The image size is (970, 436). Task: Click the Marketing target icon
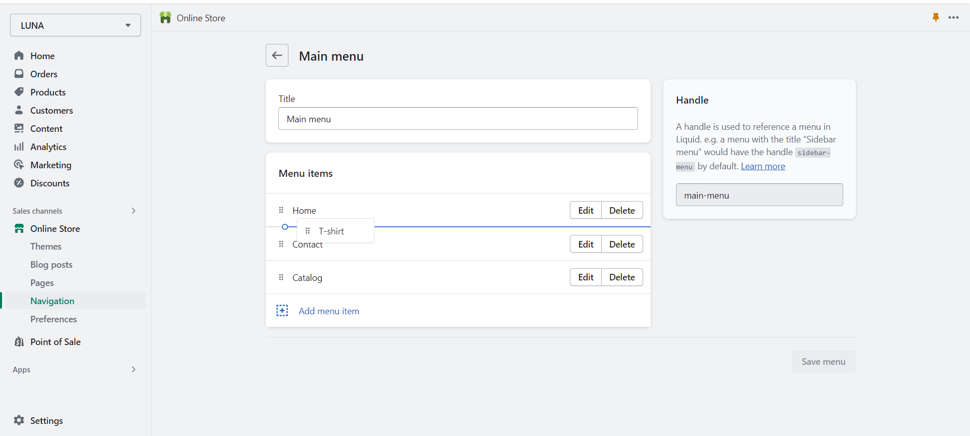click(19, 165)
